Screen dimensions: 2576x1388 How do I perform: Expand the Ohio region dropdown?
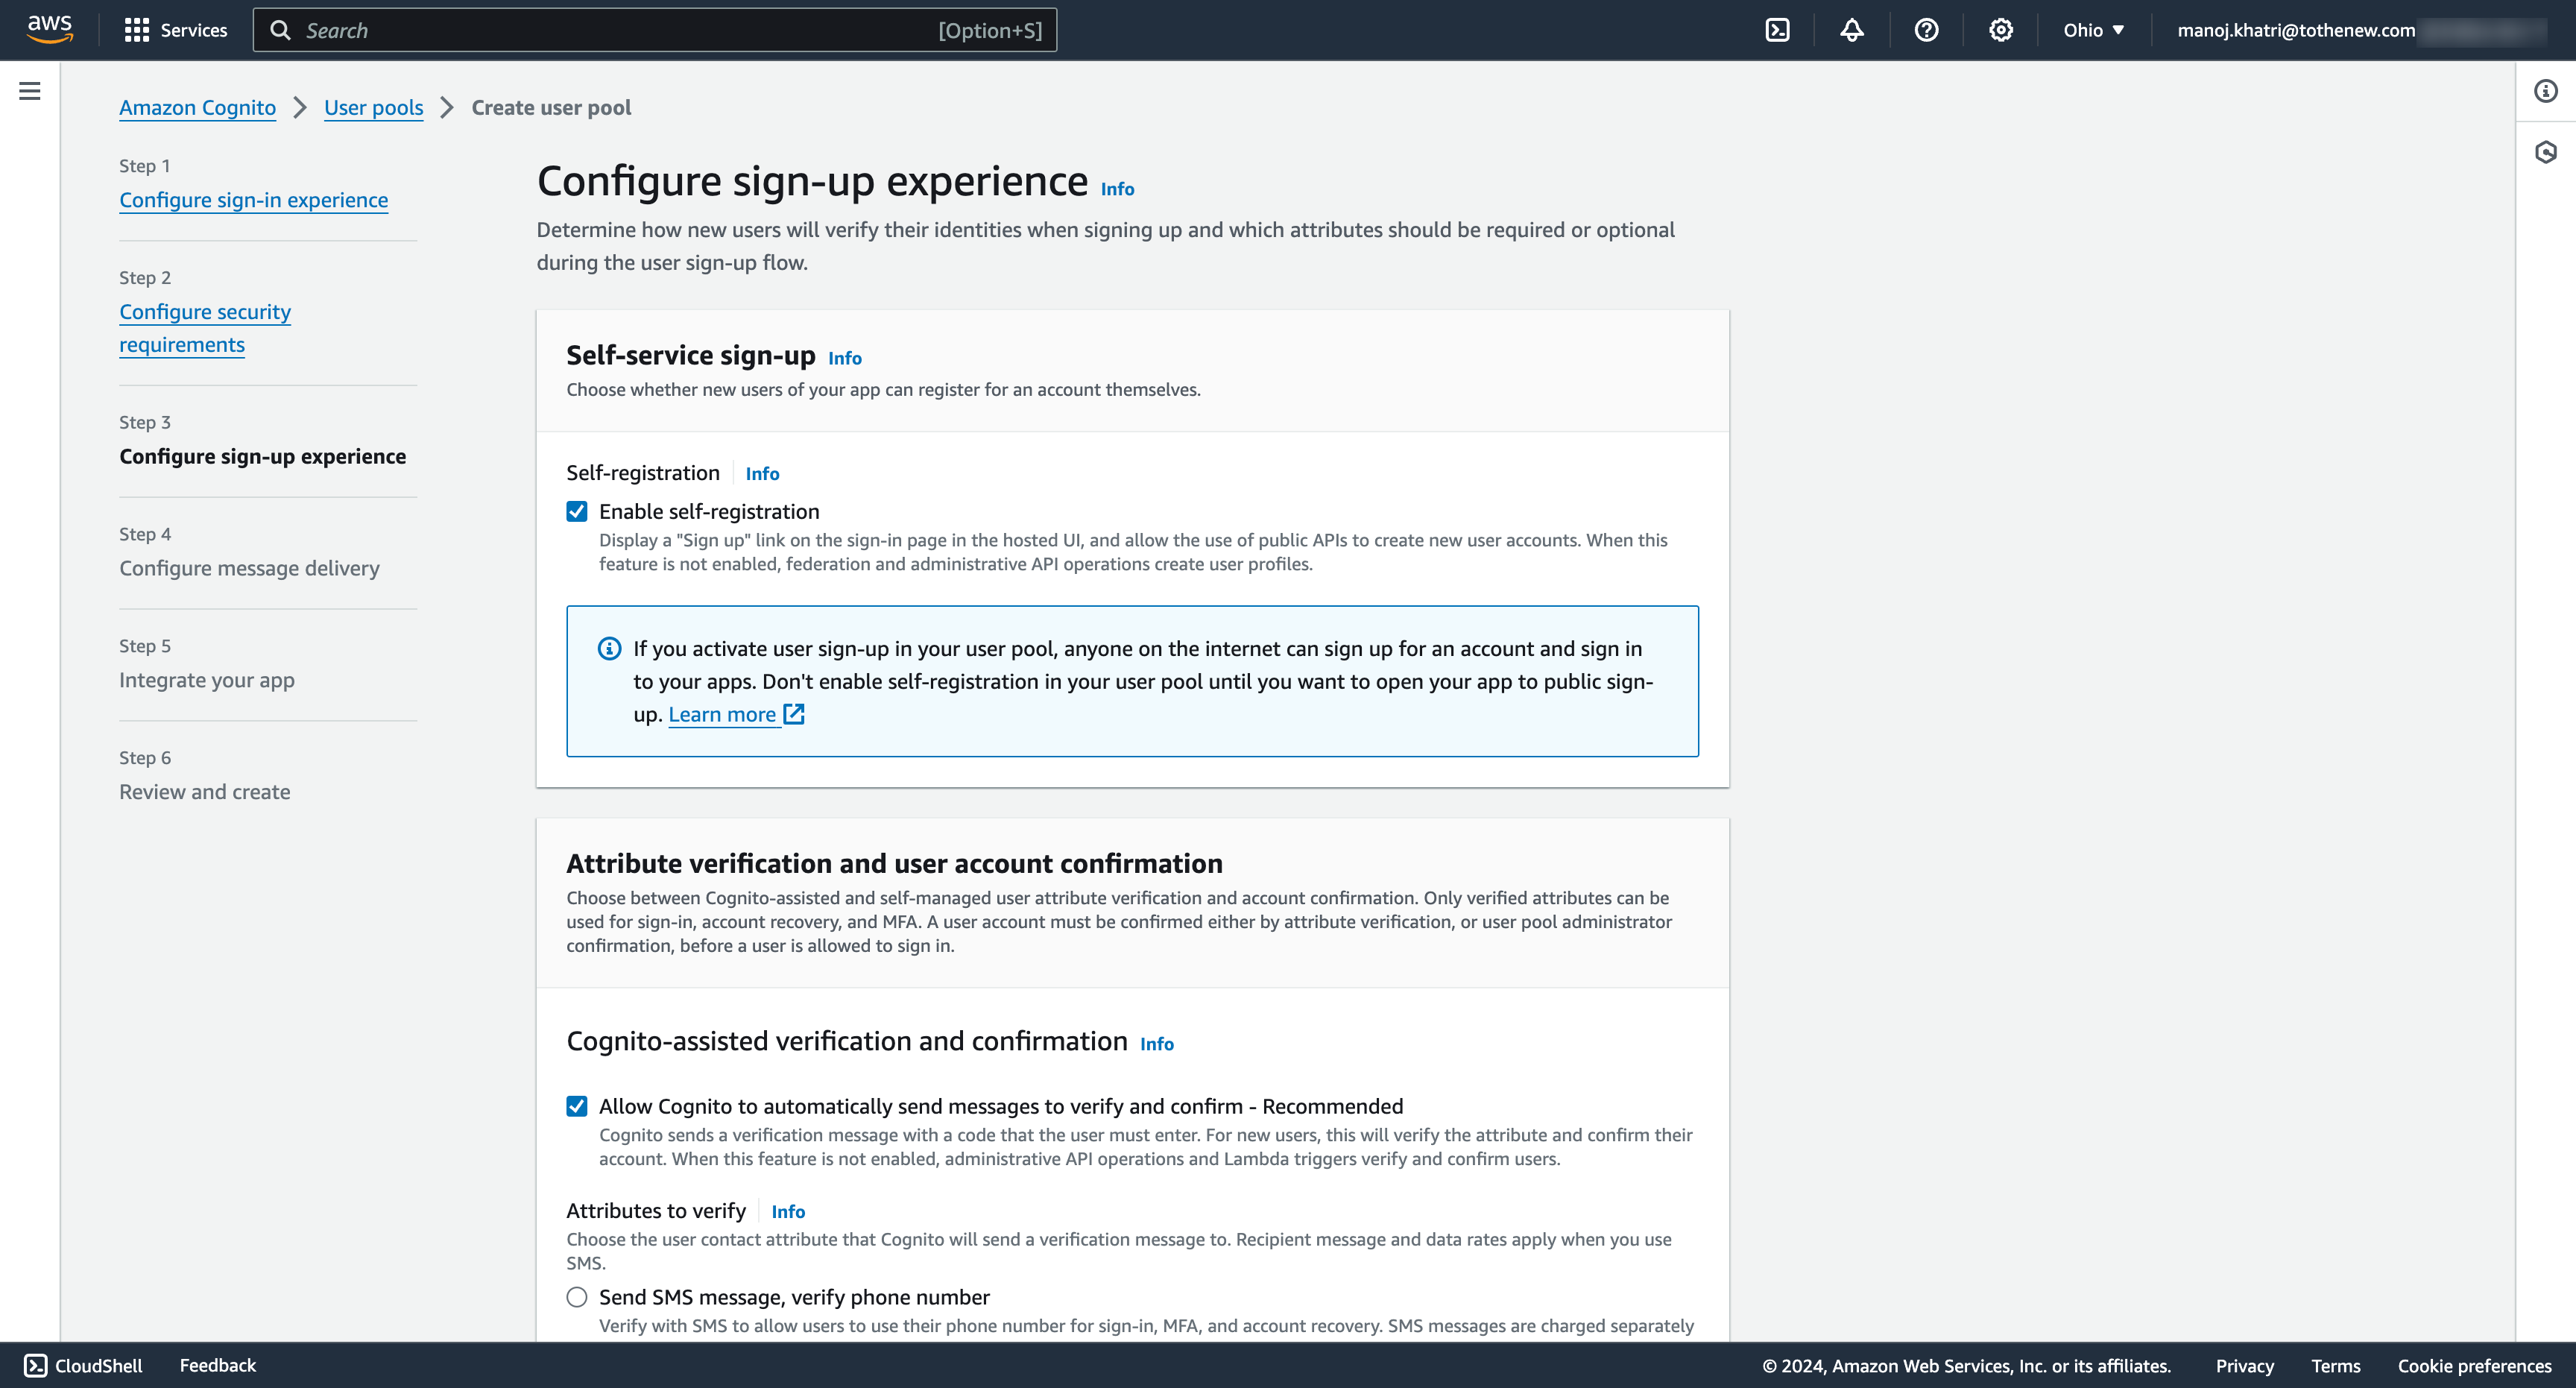tap(2091, 29)
